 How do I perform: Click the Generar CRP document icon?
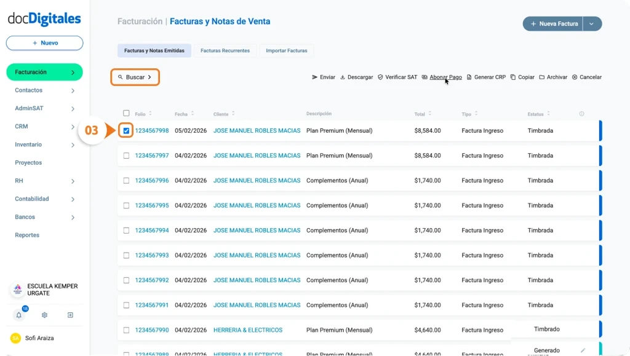pyautogui.click(x=469, y=77)
